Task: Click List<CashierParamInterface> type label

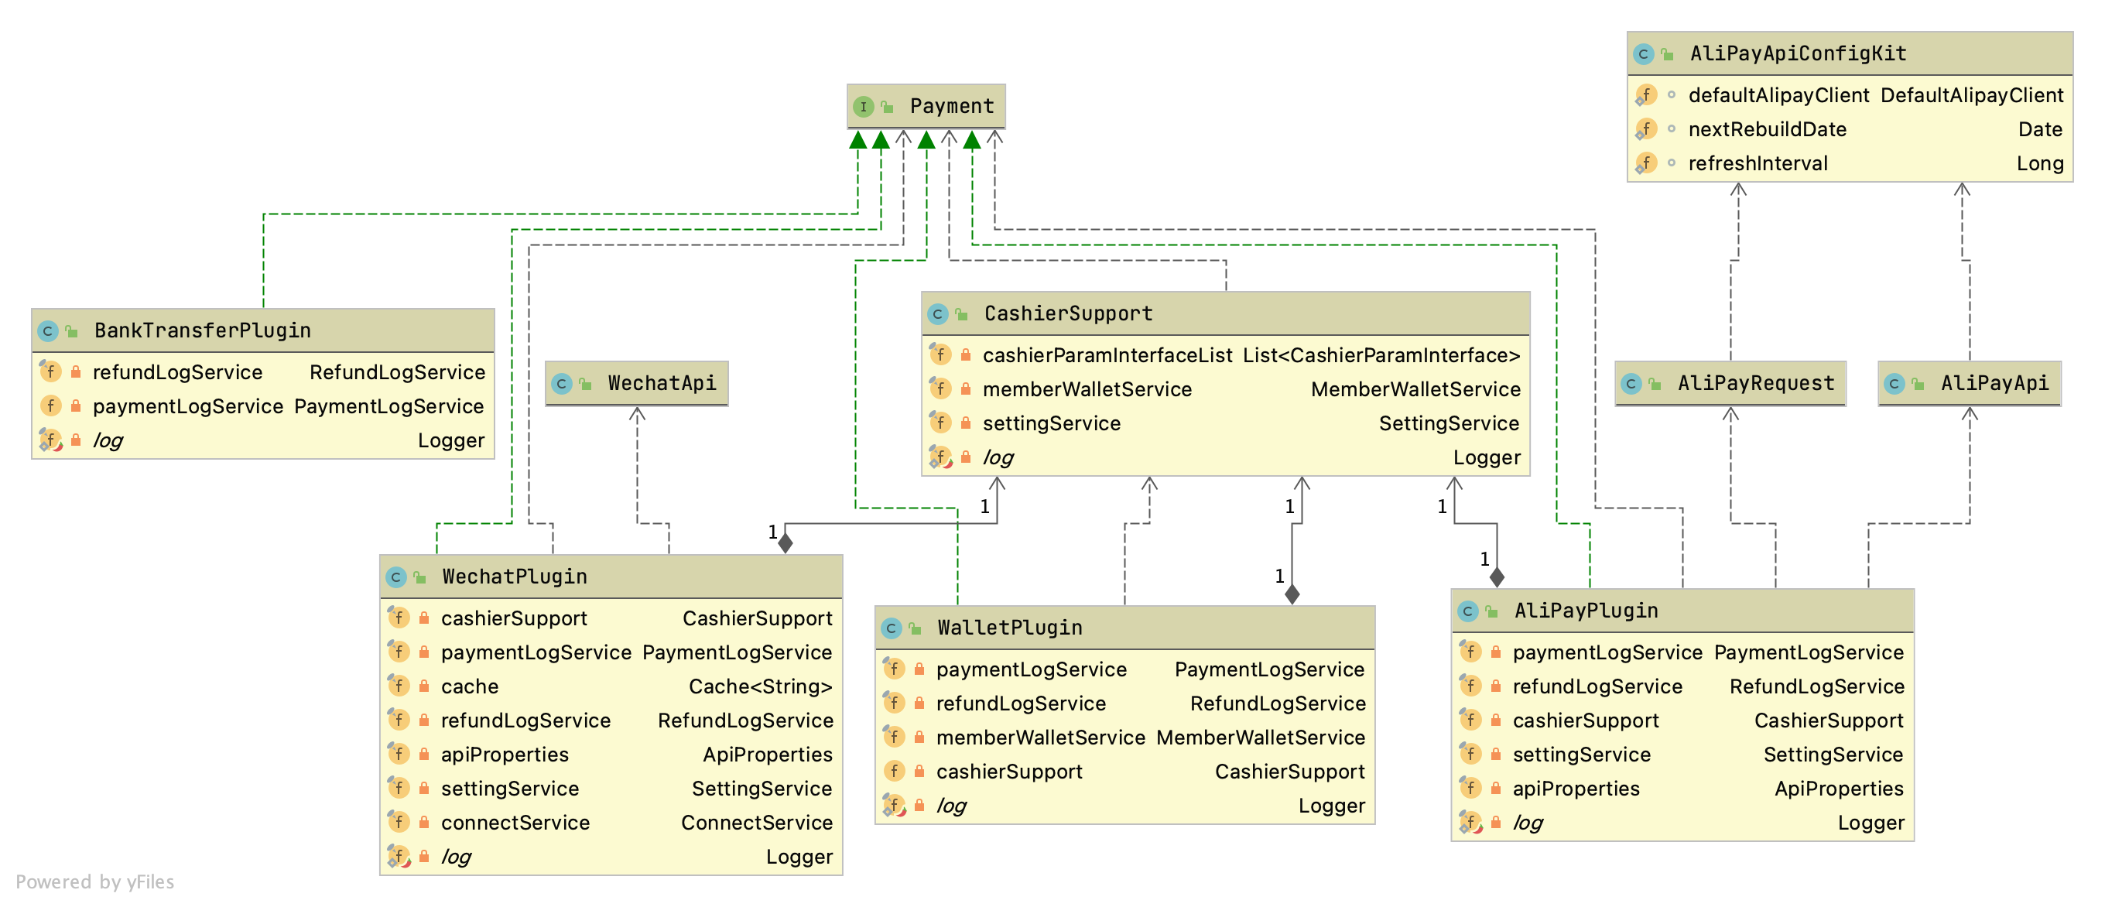Action: [1381, 355]
